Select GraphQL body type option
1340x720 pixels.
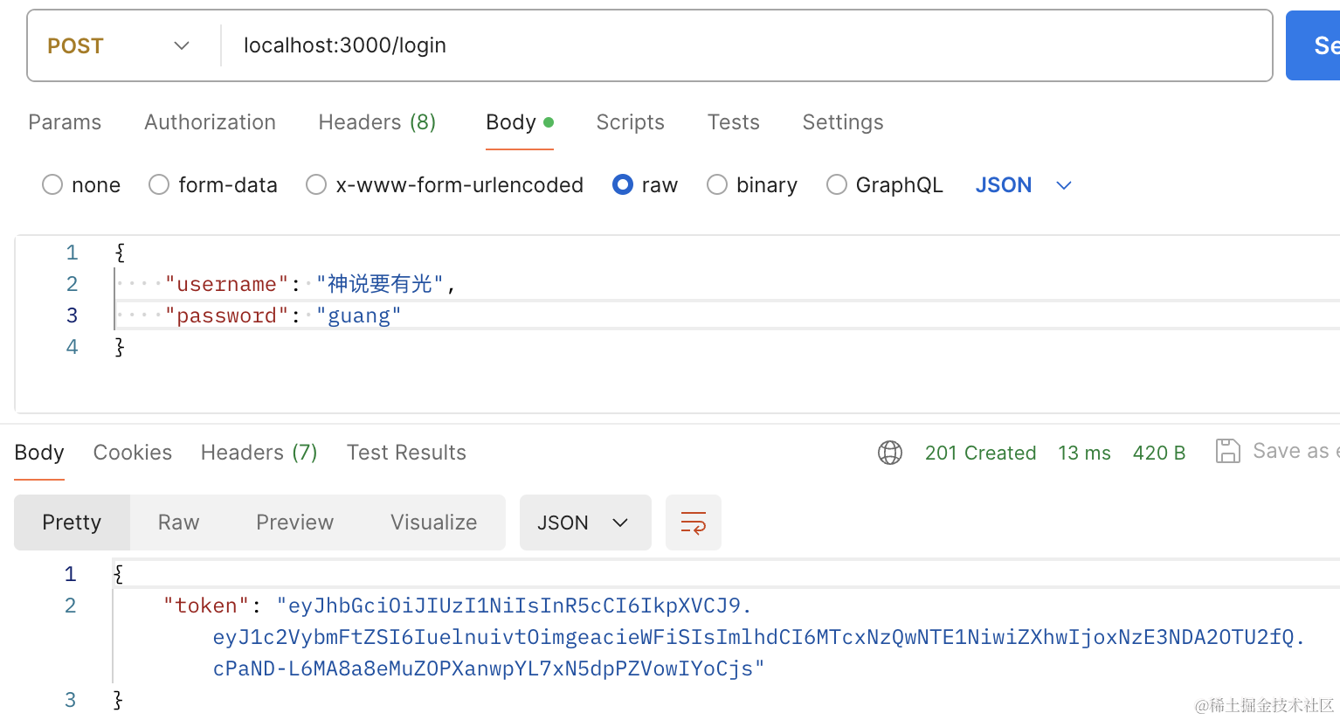837,185
